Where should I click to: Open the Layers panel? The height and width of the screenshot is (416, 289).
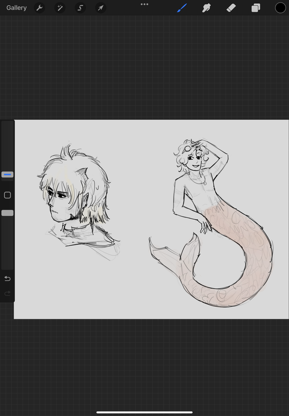pos(256,8)
